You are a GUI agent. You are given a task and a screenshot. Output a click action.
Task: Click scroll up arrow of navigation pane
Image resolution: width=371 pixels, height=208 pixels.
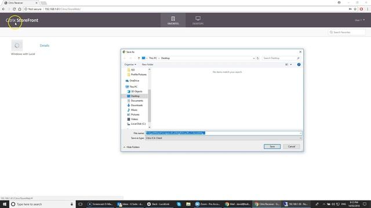[150, 69]
